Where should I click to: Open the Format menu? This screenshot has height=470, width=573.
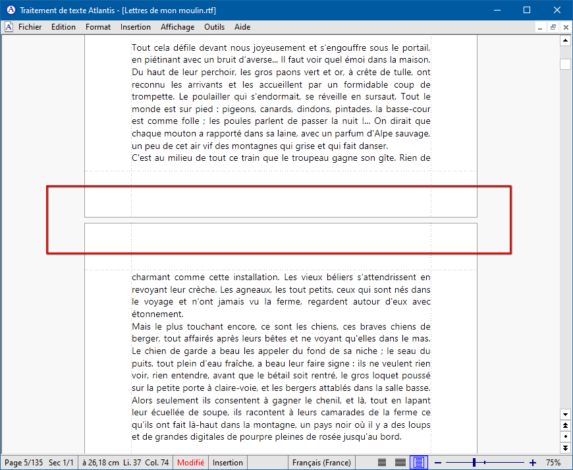point(98,27)
